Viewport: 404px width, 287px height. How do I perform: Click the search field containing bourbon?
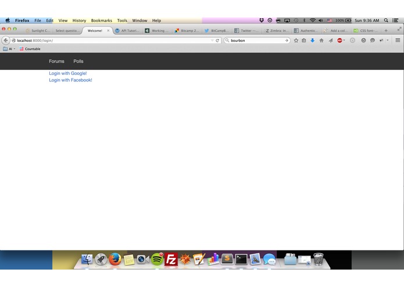click(x=256, y=41)
